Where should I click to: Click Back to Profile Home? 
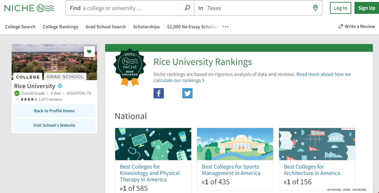coord(55,111)
